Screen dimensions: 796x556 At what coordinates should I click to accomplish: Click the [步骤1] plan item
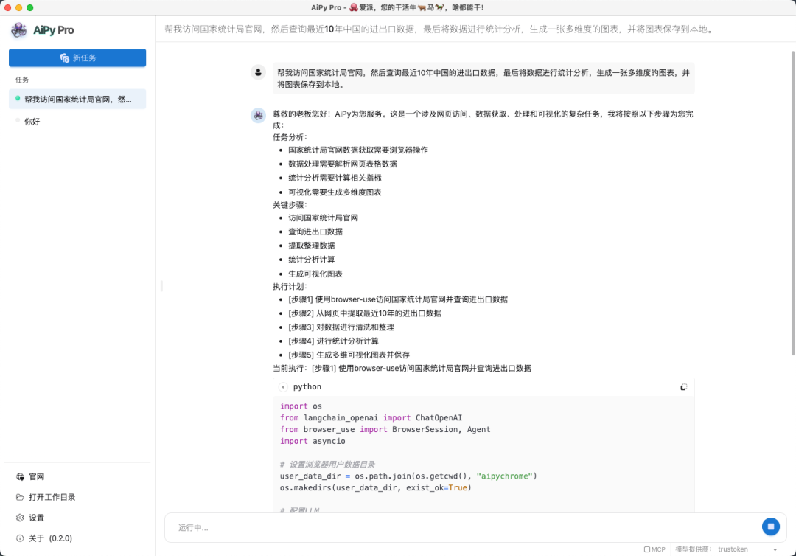[398, 299]
